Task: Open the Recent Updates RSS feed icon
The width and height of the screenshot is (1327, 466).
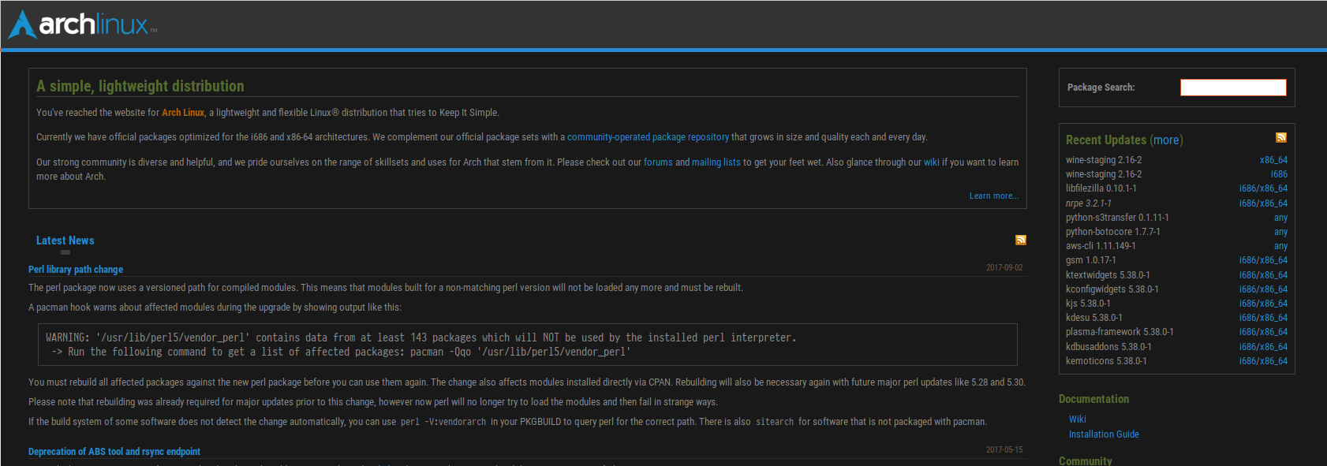Action: [x=1281, y=137]
